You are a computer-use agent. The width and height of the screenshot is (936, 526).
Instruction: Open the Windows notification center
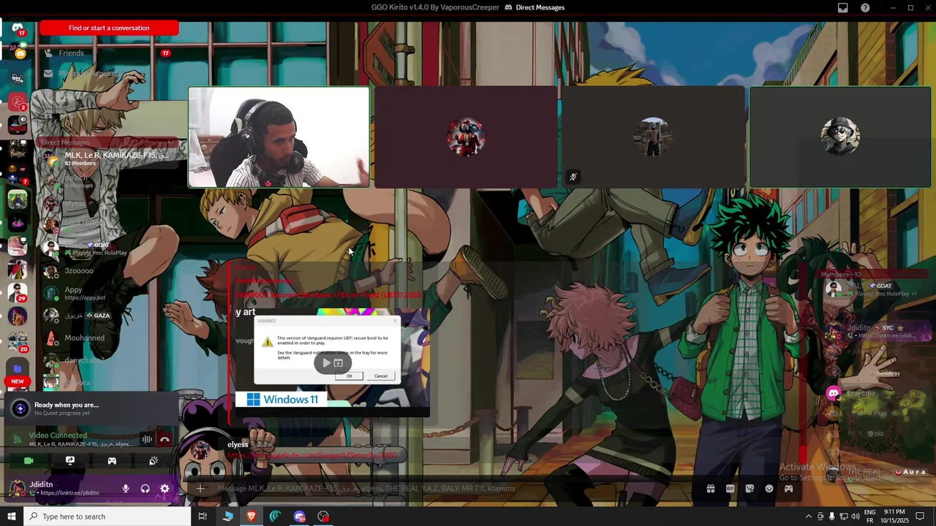[920, 517]
